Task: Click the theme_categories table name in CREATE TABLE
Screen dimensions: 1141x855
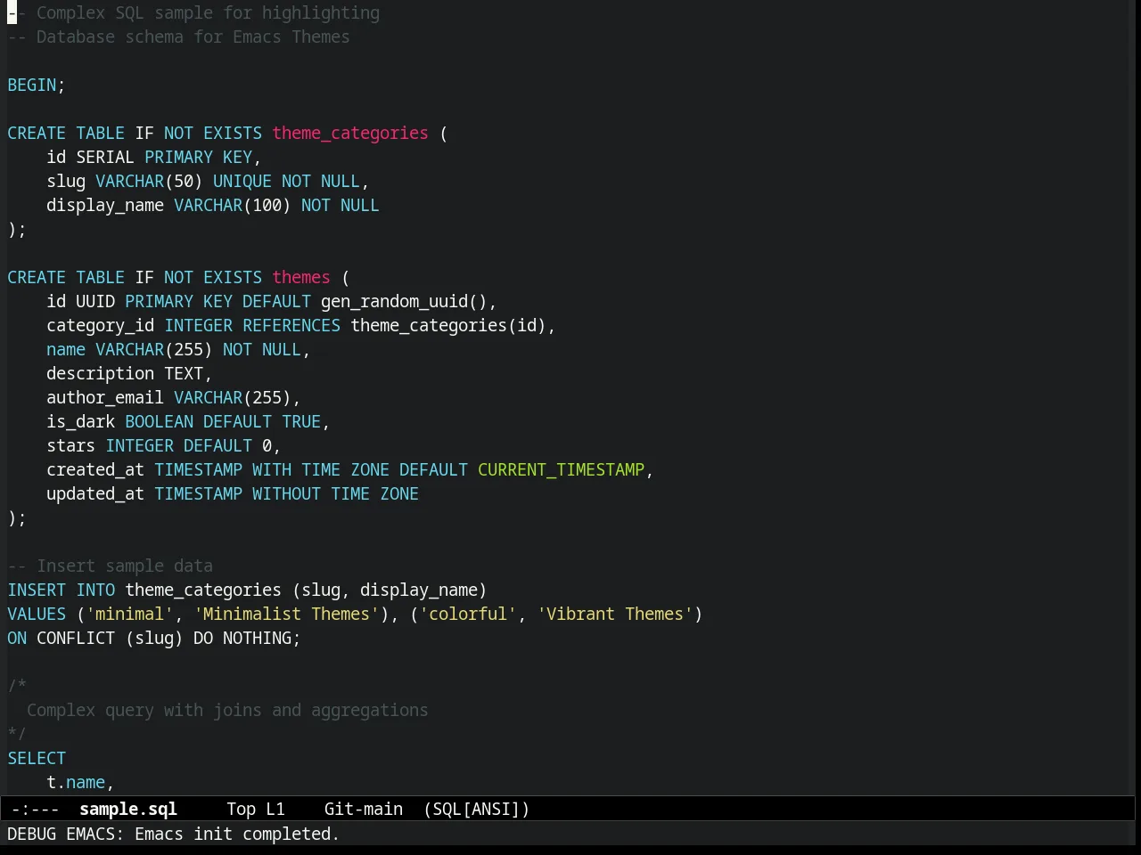Action: [x=350, y=133]
